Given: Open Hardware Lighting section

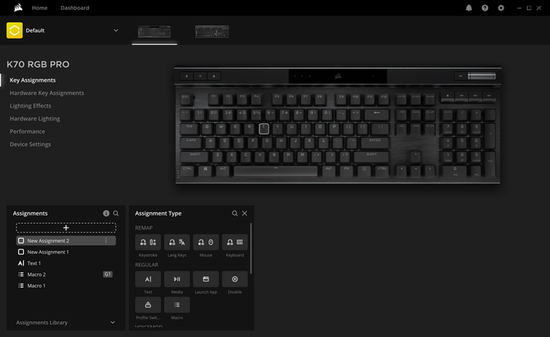Looking at the screenshot, I should 34,118.
